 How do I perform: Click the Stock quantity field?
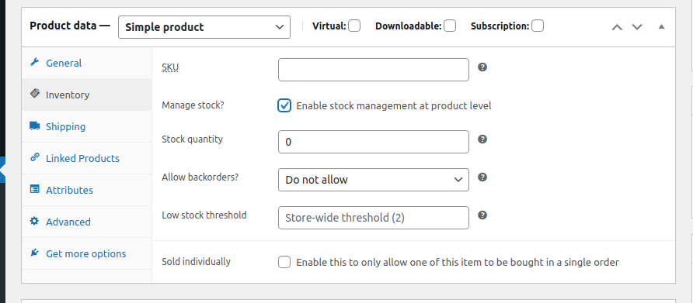coord(374,142)
